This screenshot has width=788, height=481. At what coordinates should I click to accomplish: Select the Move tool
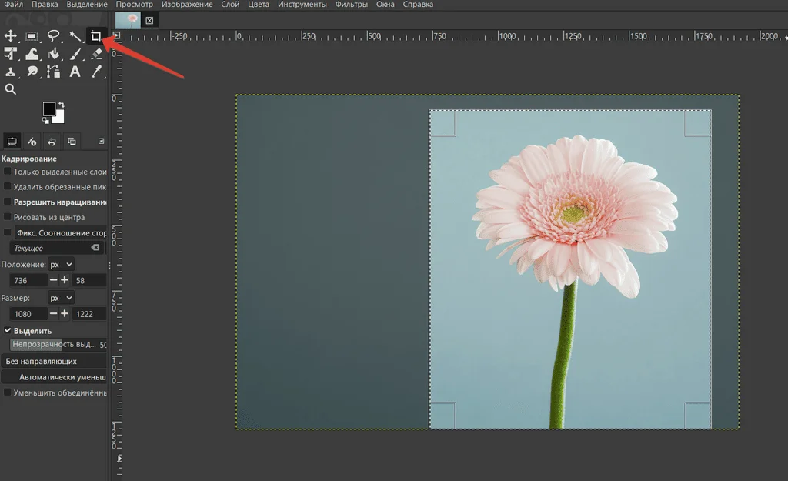[x=11, y=36]
